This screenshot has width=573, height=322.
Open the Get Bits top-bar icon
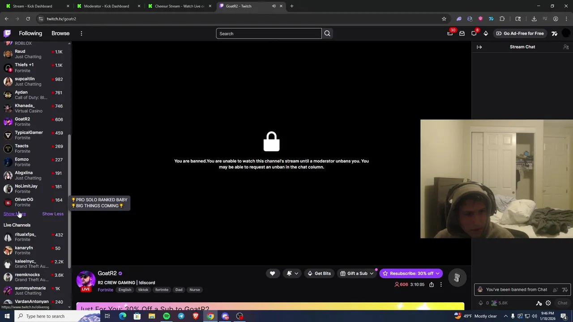(x=486, y=34)
